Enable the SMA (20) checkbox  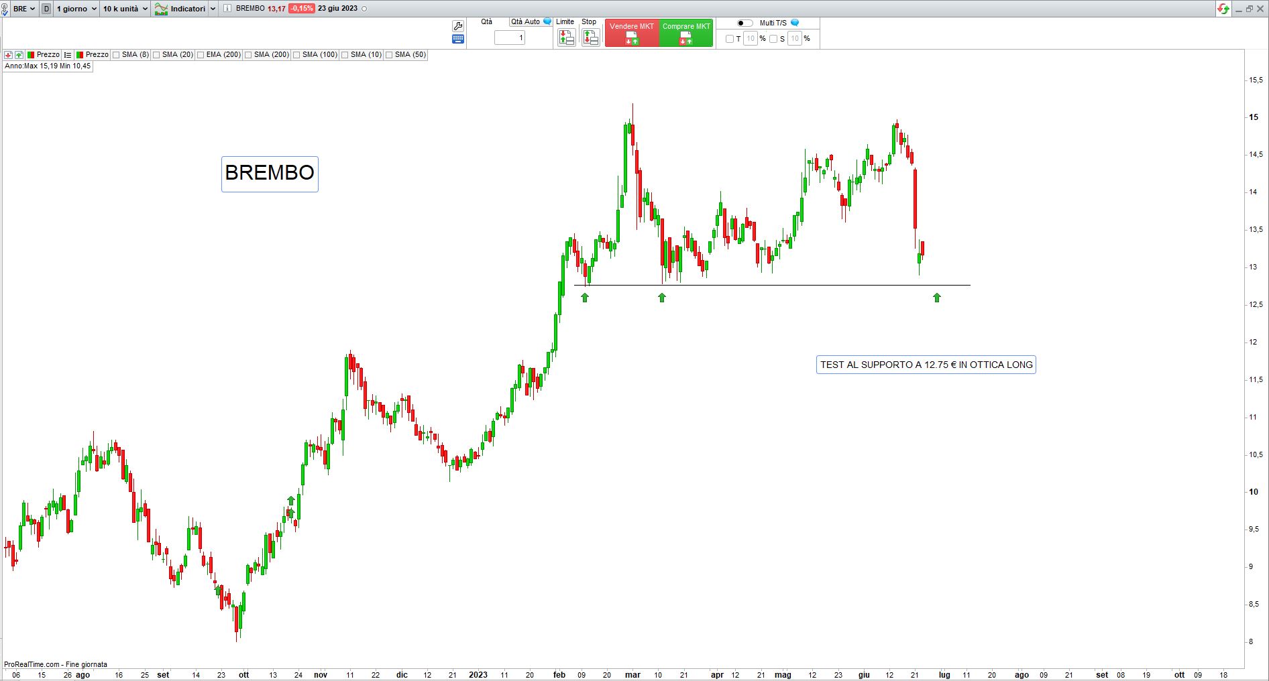click(156, 55)
